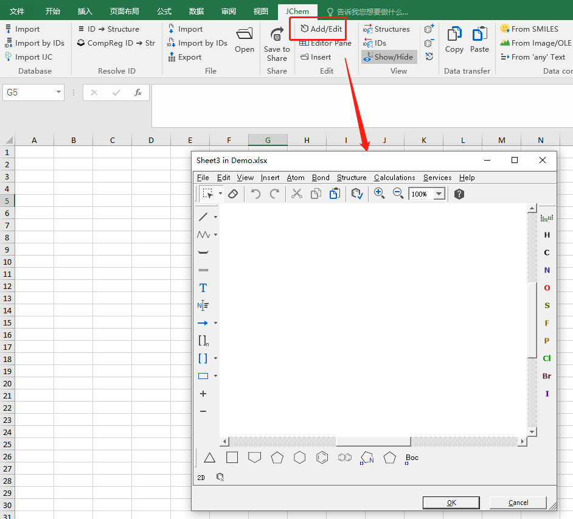Select the reaction arrow tool
573x519 pixels.
(203, 323)
